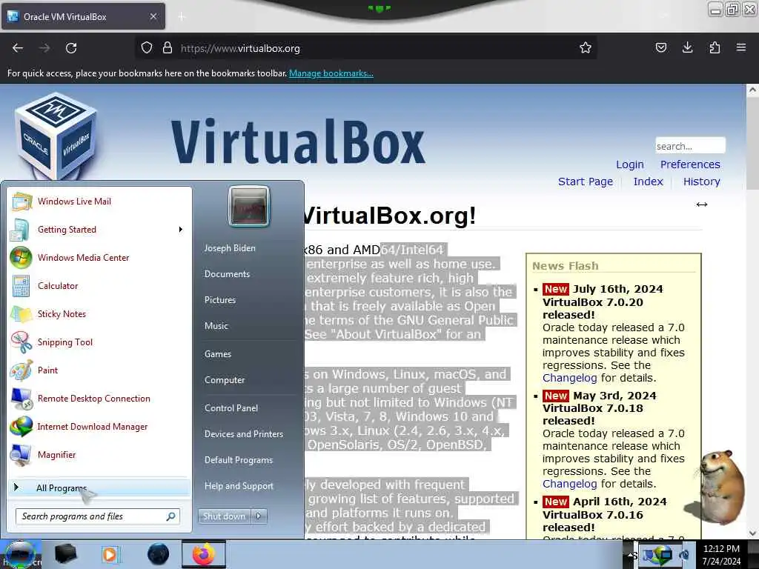Click the scrollbar down arrow
The width and height of the screenshot is (759, 569).
tap(752, 533)
